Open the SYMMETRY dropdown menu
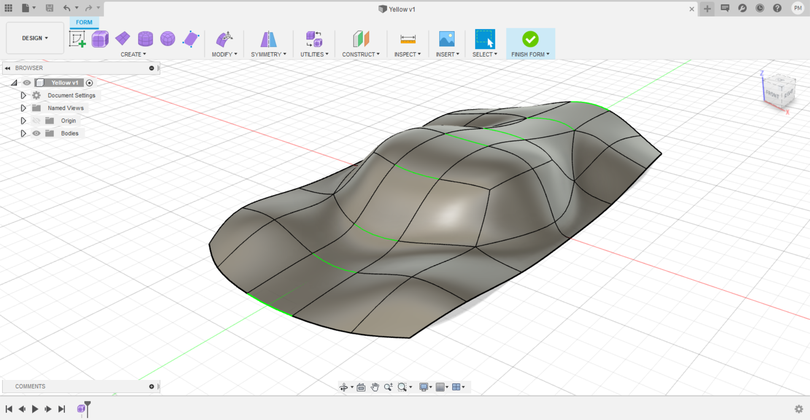This screenshot has width=810, height=420. pos(269,54)
